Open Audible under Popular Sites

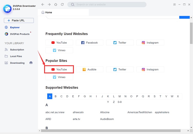click(90, 69)
